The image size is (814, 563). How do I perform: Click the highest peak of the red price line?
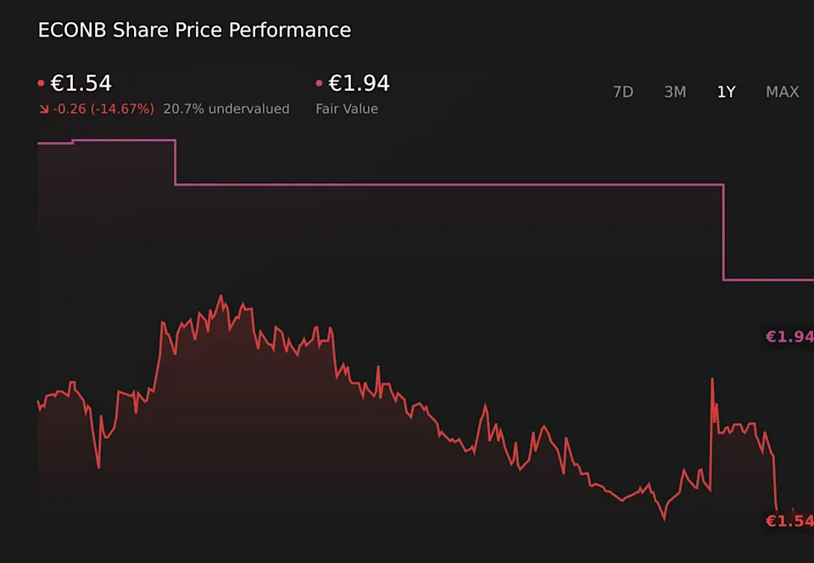pos(221,297)
